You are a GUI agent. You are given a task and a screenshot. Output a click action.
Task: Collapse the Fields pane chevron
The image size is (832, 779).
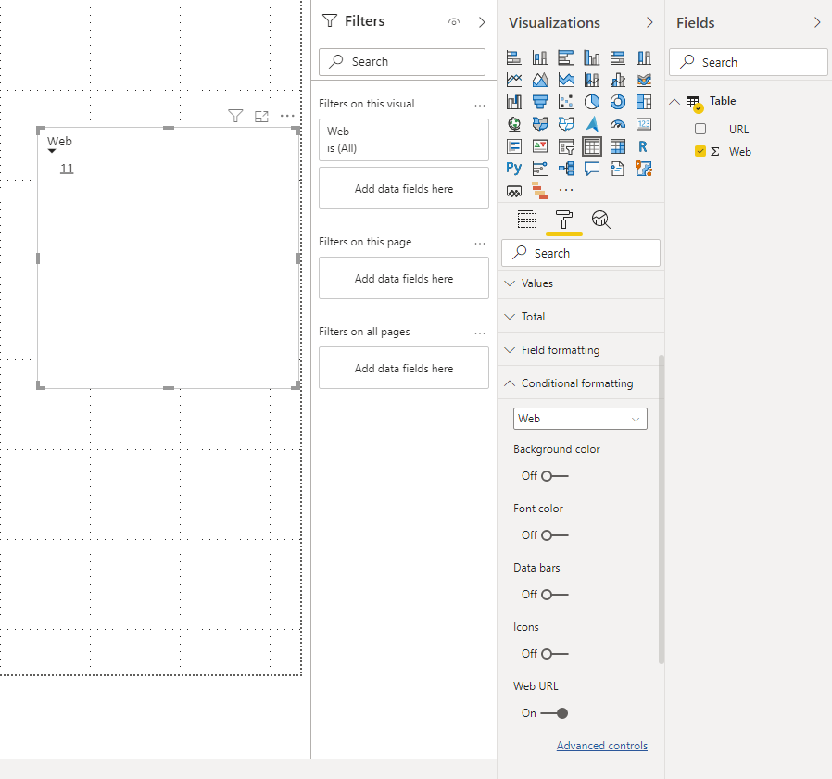pos(817,22)
